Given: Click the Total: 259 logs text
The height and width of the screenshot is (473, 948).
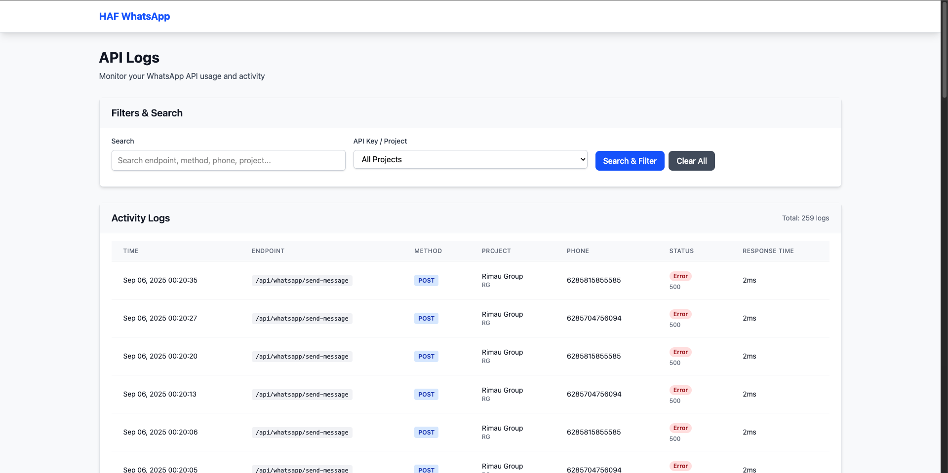Looking at the screenshot, I should pyautogui.click(x=805, y=218).
